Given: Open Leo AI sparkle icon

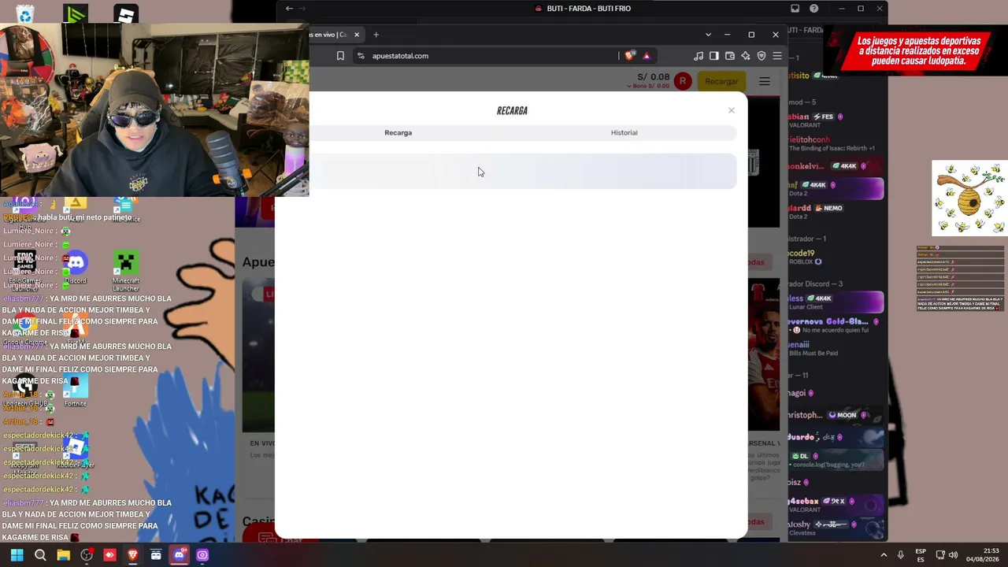Looking at the screenshot, I should point(746,56).
